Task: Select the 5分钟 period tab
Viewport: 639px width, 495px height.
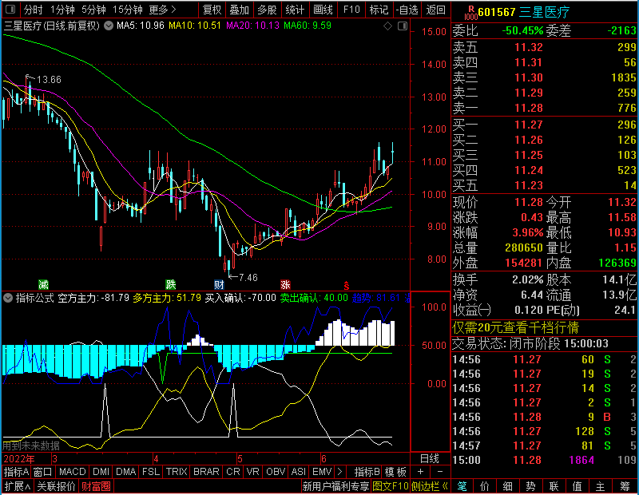Action: (x=93, y=10)
